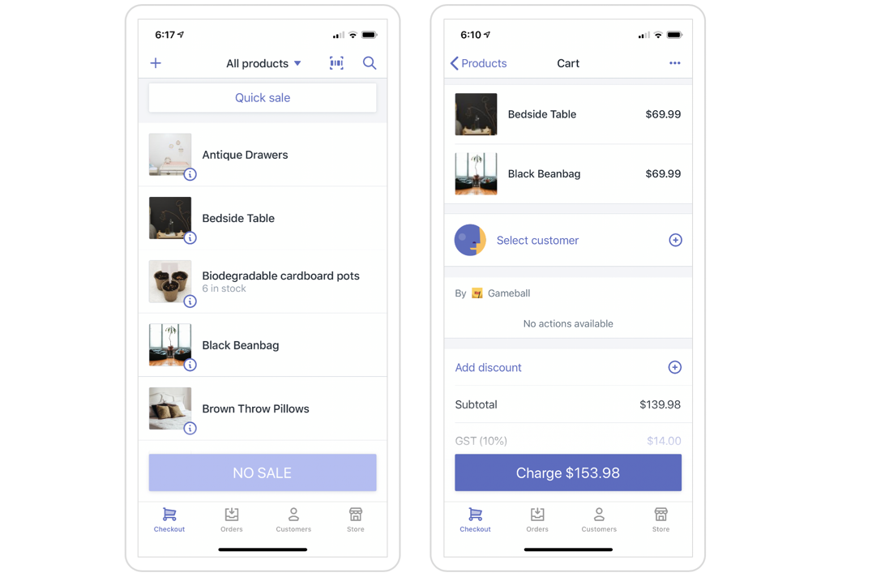Image resolution: width=889 pixels, height=577 pixels.
Task: Tap the plus icon to add product
Action: tap(156, 63)
